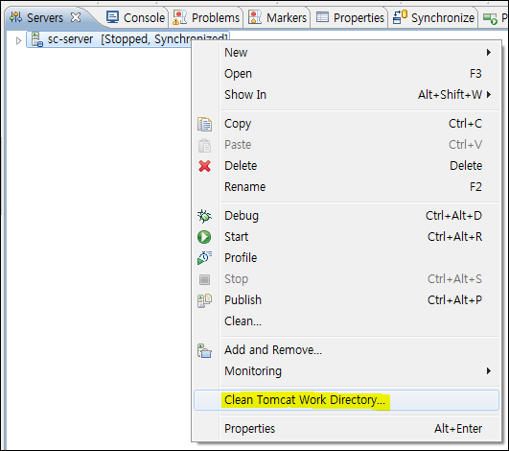
Task: Click the Debug bug icon
Action: coord(204,216)
